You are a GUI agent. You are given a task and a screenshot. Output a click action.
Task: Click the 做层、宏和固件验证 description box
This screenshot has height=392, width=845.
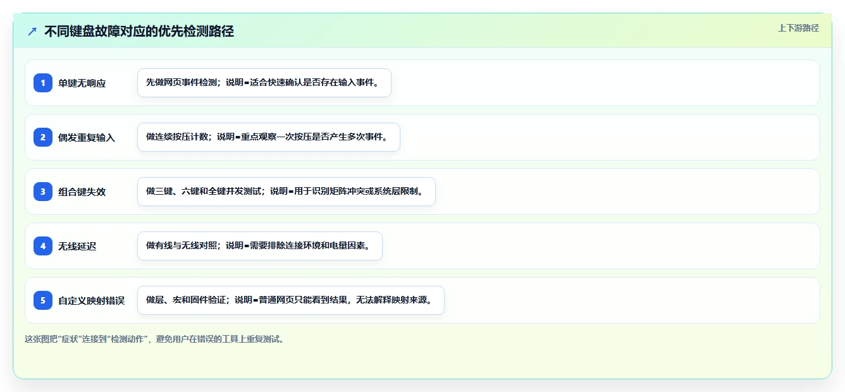point(291,300)
